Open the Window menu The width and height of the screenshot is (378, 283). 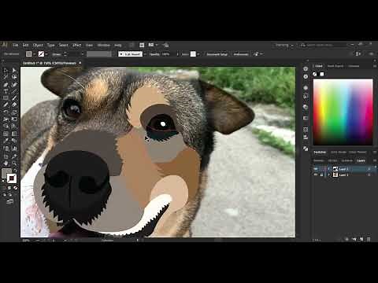(103, 45)
